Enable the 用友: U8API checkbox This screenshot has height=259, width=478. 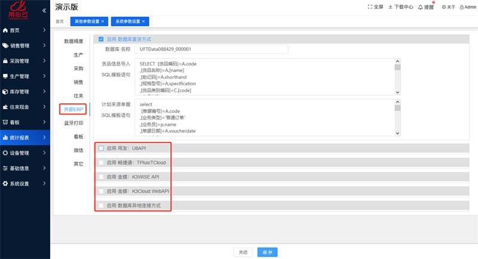[x=101, y=148]
